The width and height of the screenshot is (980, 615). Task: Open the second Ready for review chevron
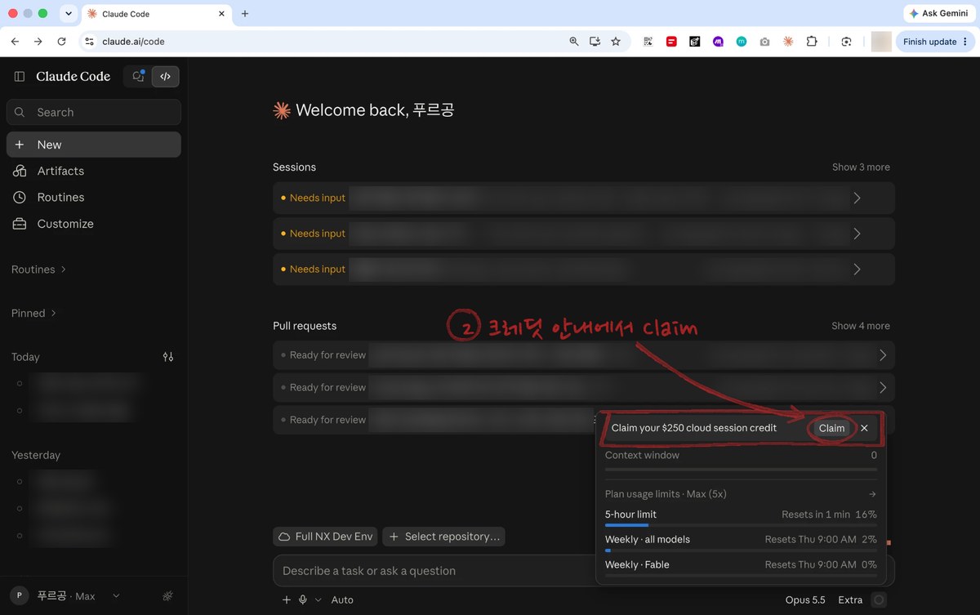[x=883, y=387]
